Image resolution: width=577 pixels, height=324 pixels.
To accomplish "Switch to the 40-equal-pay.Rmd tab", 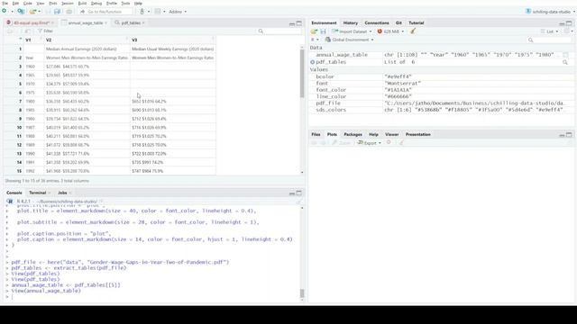I will coord(32,22).
